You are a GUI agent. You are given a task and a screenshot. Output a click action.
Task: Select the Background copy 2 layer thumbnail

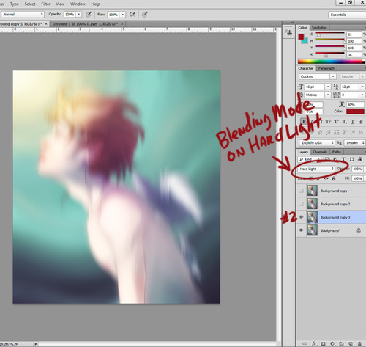pos(313,204)
